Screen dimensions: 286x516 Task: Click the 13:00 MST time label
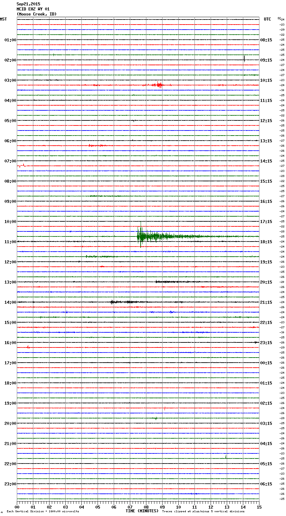coord(10,282)
